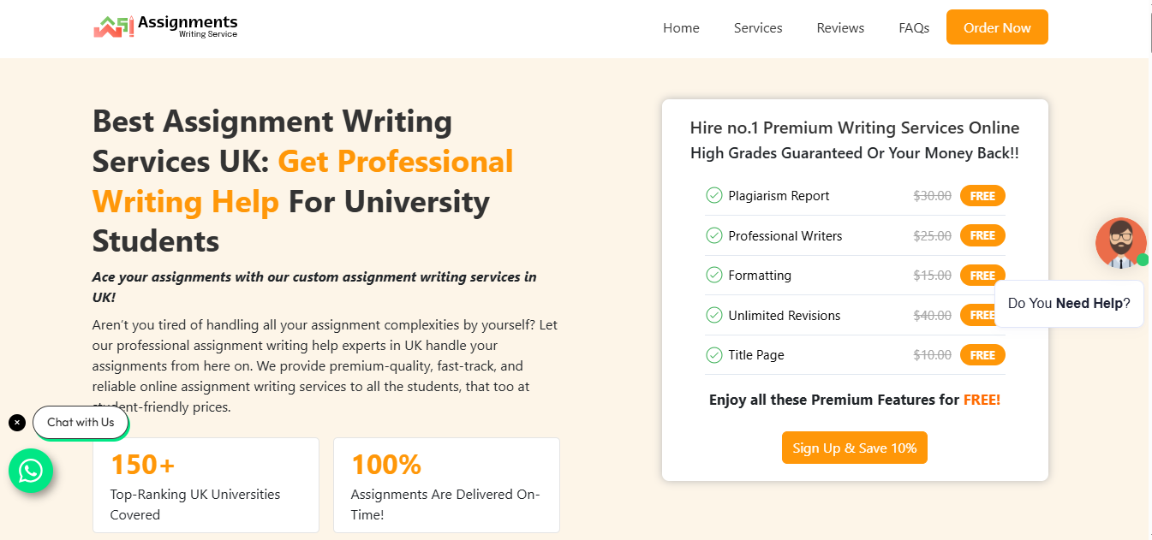Screen dimensions: 1152x540
Task: Click the Professional Writers checkmark icon
Action: 713,235
